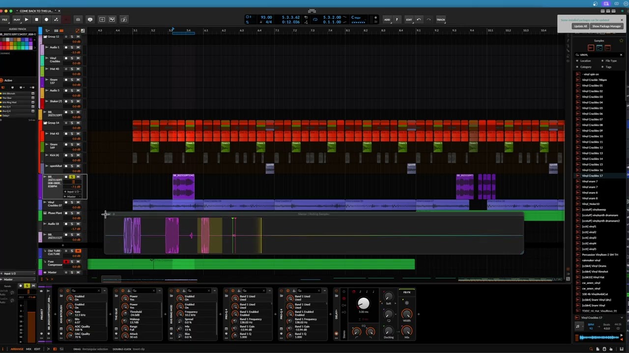This screenshot has height=353, width=629.
Task: Open the dashboard grid icon at top center
Action: 312,11
